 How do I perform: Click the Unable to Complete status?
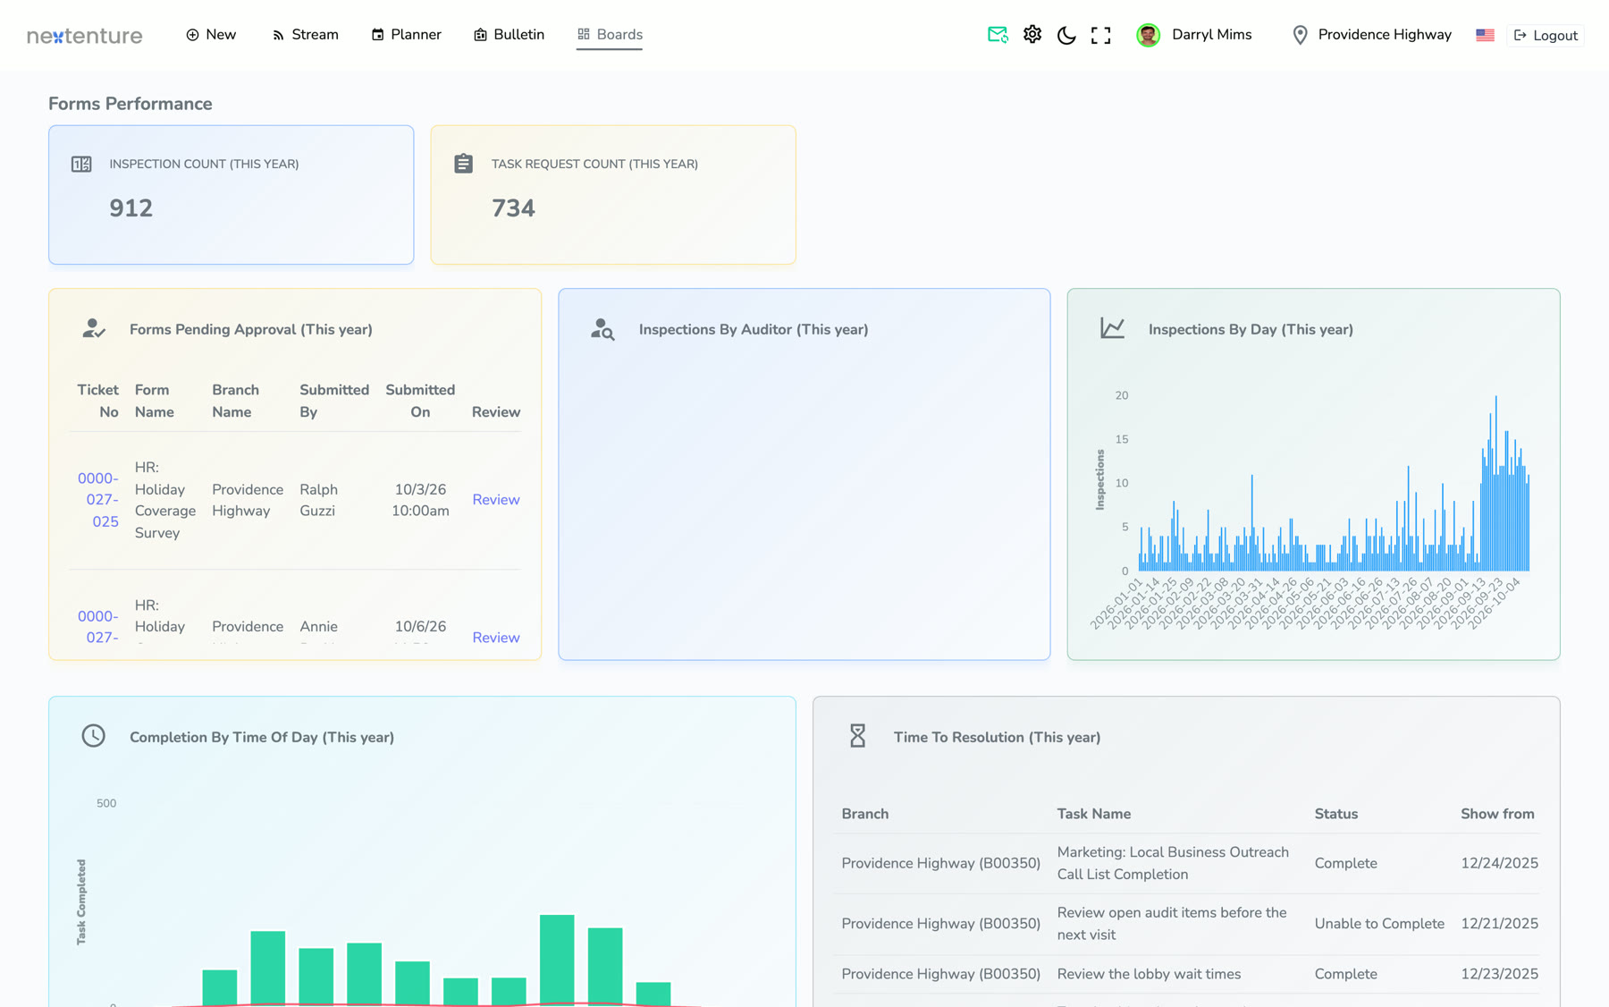1379,924
